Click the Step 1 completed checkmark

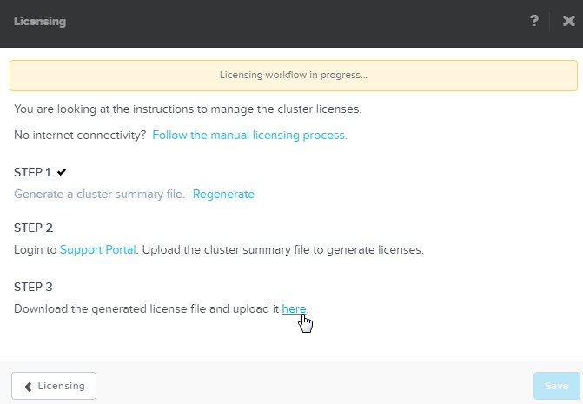click(62, 172)
